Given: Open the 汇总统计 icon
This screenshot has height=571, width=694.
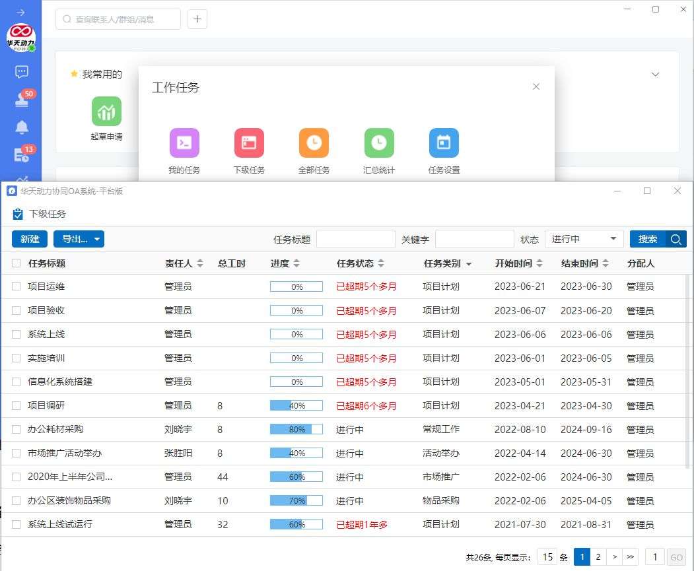Looking at the screenshot, I should tap(379, 143).
